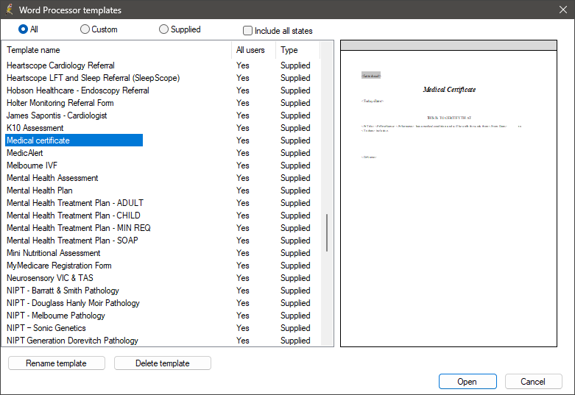Click Supplied in Heartscope Cardiology Referral row
This screenshot has width=575, height=395.
(295, 65)
